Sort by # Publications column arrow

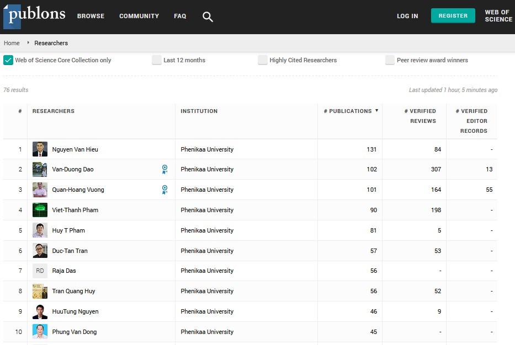(x=376, y=111)
